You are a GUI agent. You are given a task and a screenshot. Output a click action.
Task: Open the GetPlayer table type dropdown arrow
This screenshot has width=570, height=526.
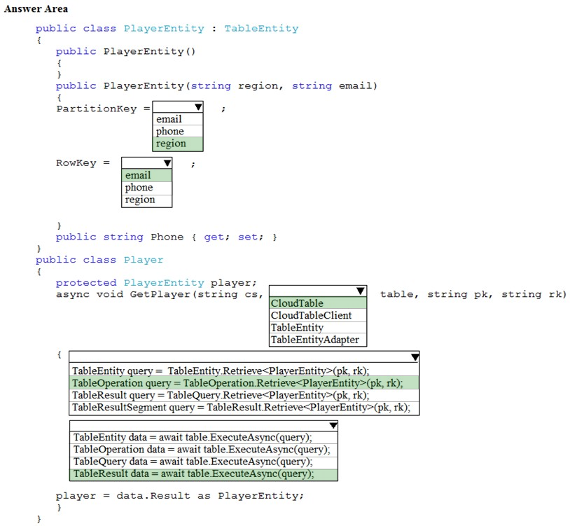[x=360, y=291]
